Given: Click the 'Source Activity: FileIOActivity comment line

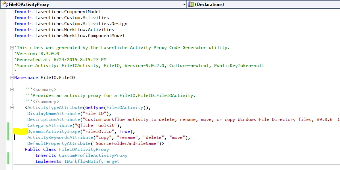Looking at the screenshot, I should 139,66.
